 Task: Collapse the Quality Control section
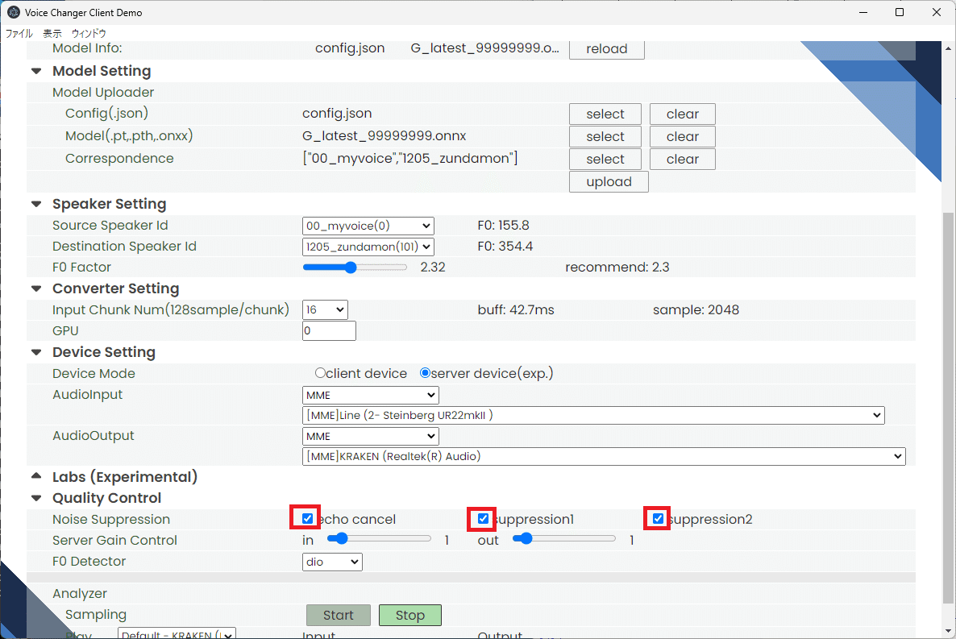click(36, 498)
